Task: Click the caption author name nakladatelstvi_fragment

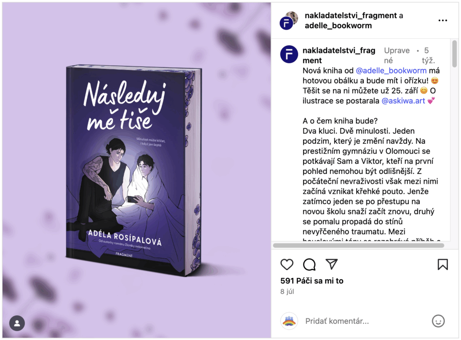Action: coord(339,55)
